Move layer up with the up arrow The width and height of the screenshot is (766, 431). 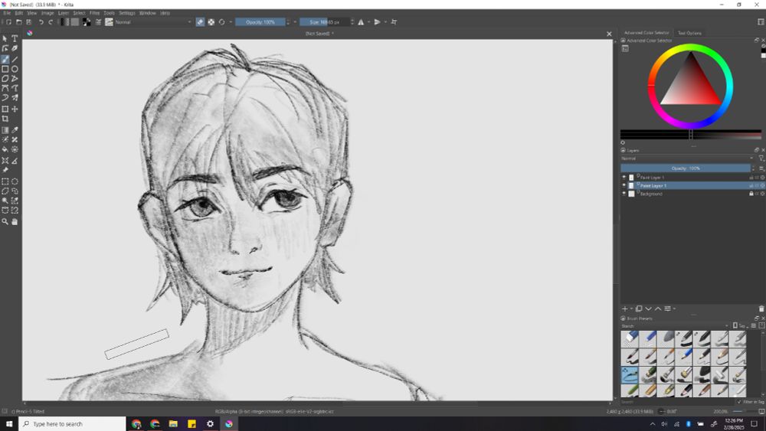pyautogui.click(x=657, y=309)
